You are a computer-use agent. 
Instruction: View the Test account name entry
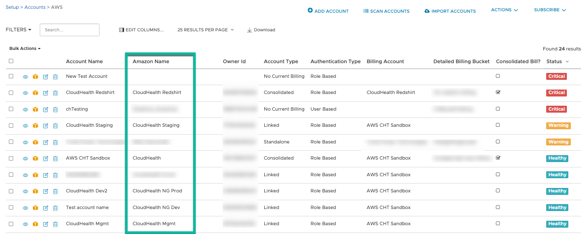(x=25, y=208)
